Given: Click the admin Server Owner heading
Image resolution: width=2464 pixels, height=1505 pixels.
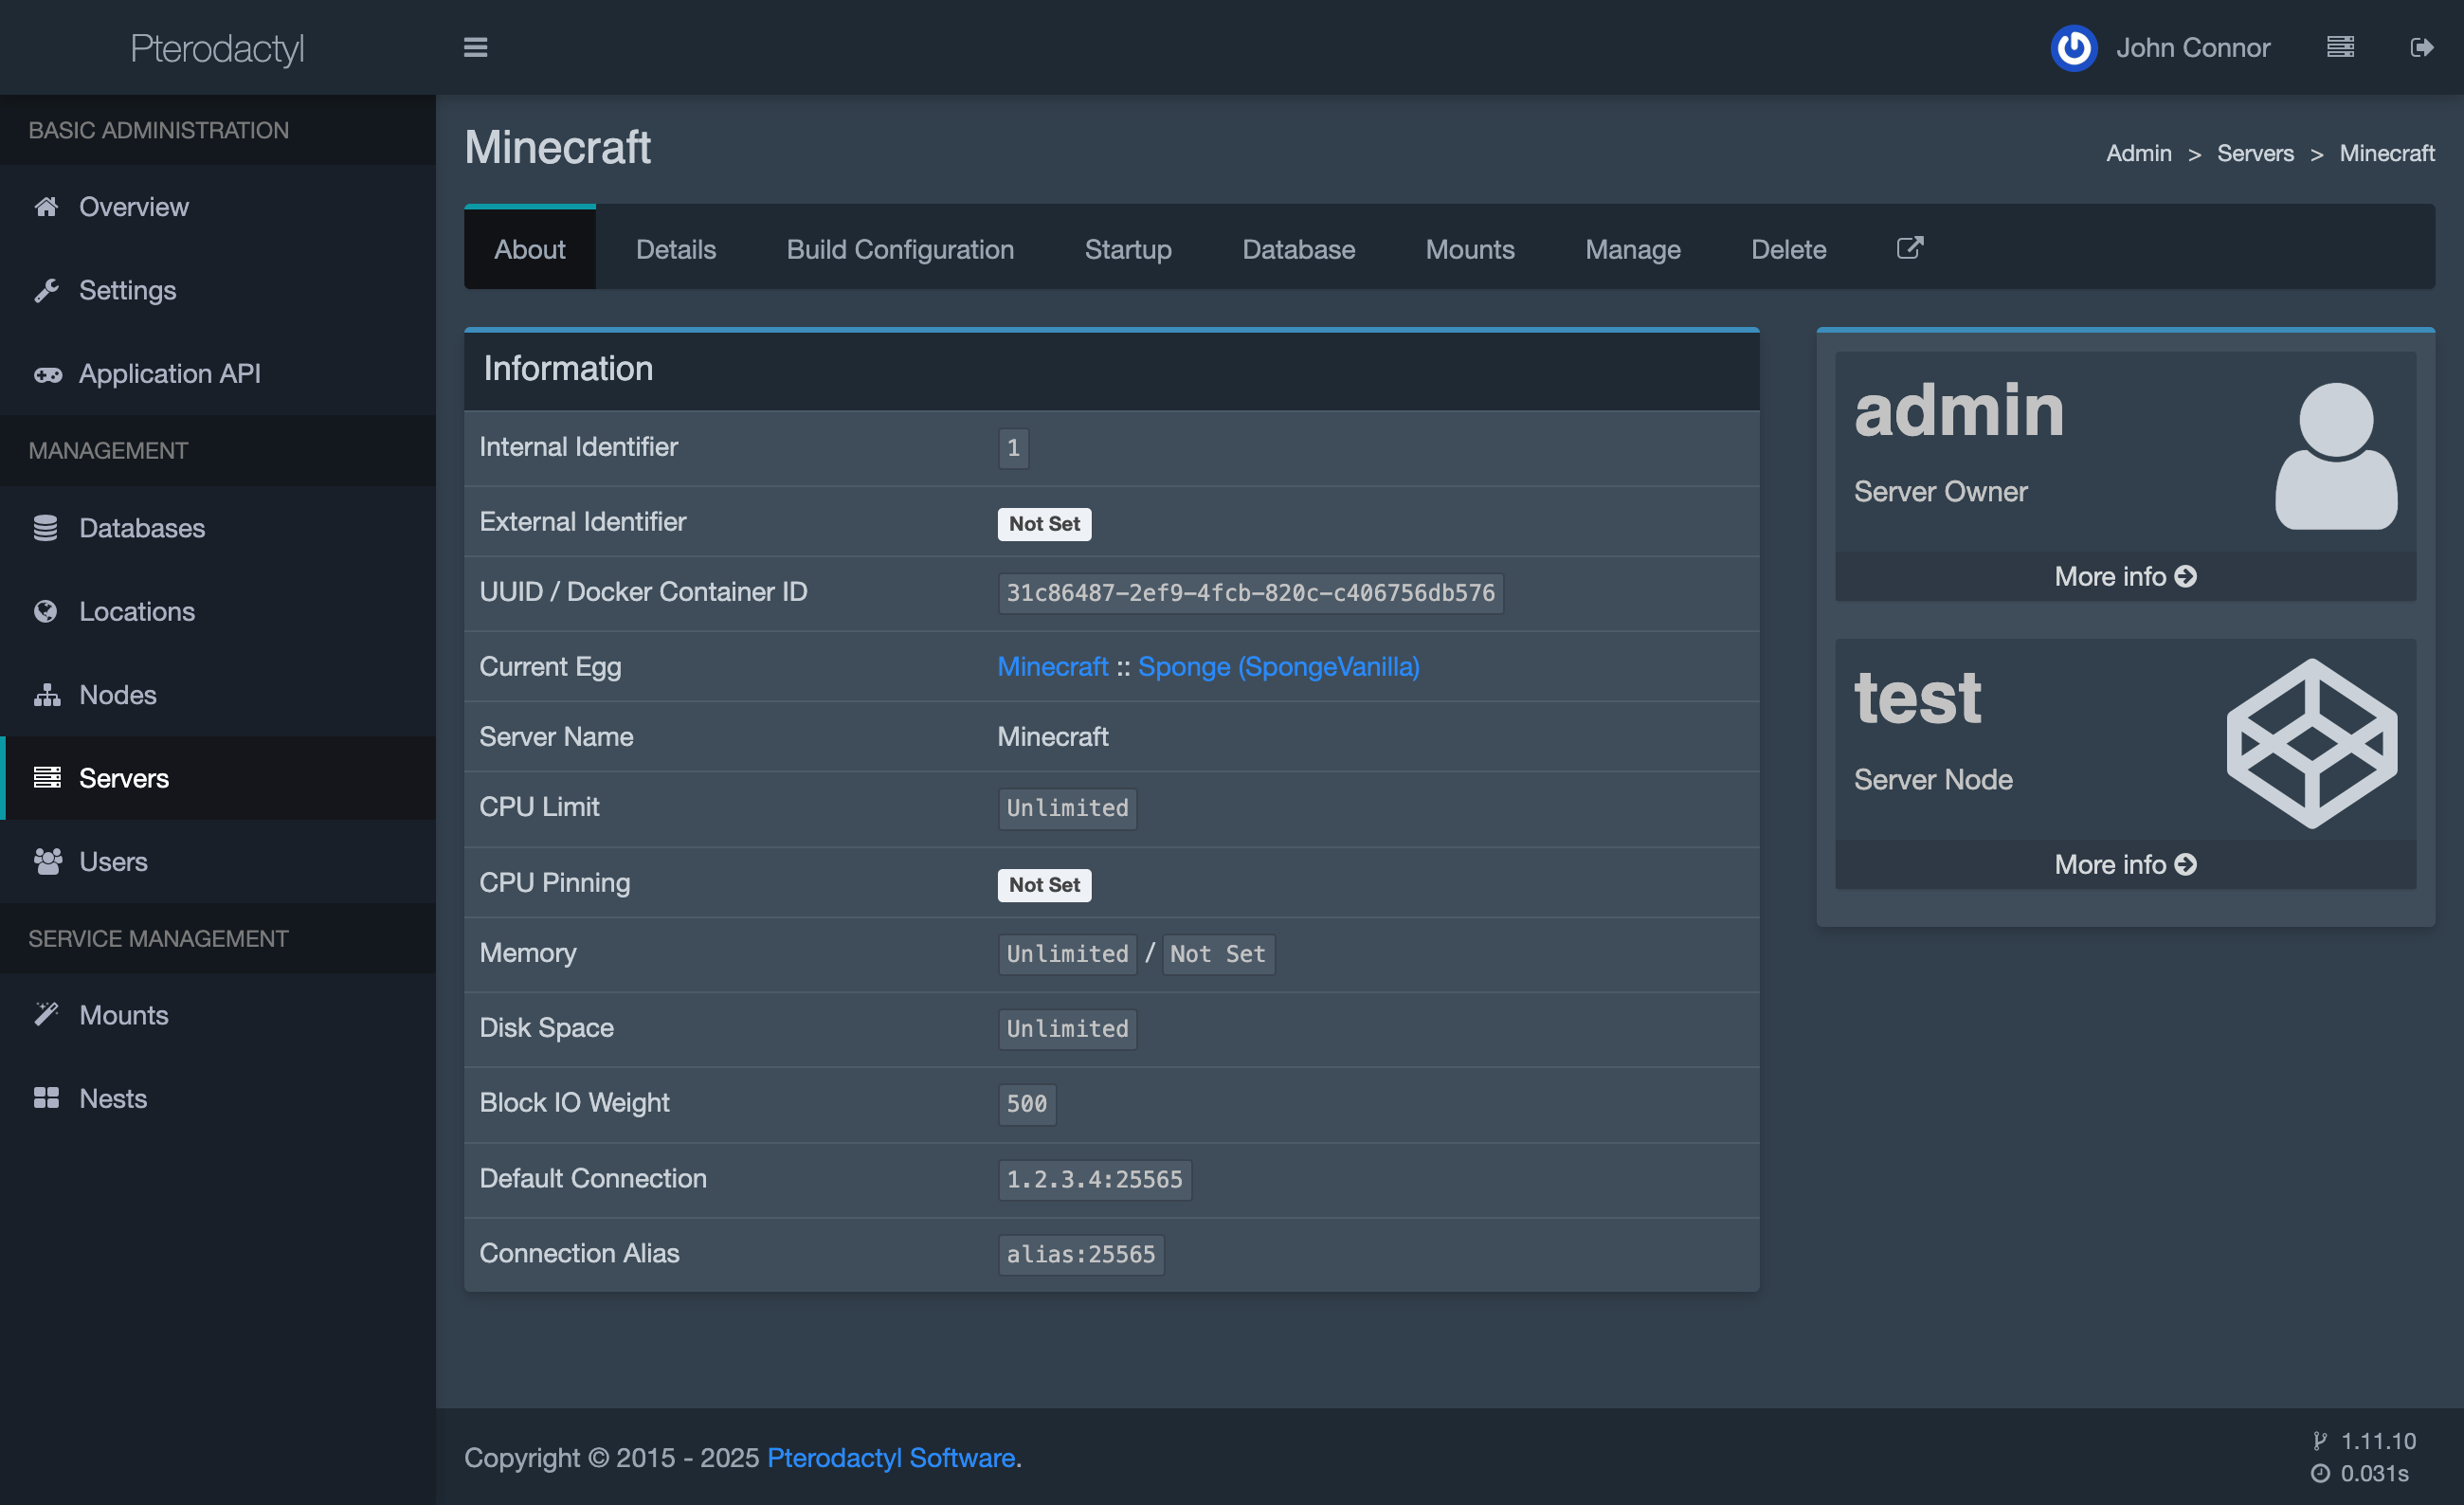Looking at the screenshot, I should pyautogui.click(x=1958, y=411).
